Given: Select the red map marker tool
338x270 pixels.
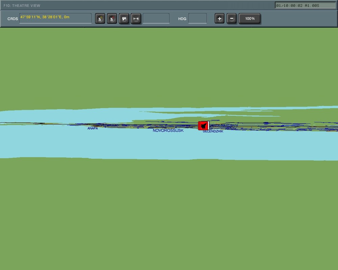Looking at the screenshot, I should [112, 19].
